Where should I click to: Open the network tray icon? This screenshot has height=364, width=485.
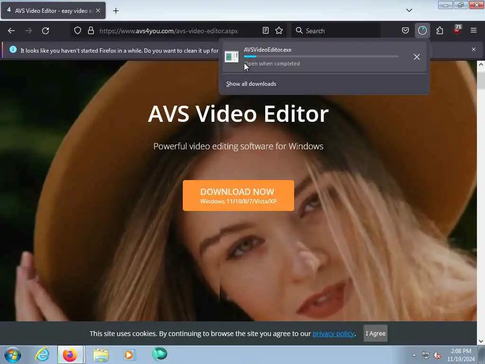tap(426, 355)
